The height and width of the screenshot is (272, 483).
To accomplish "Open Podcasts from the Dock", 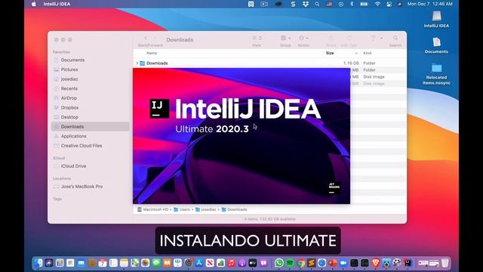I will [x=242, y=263].
